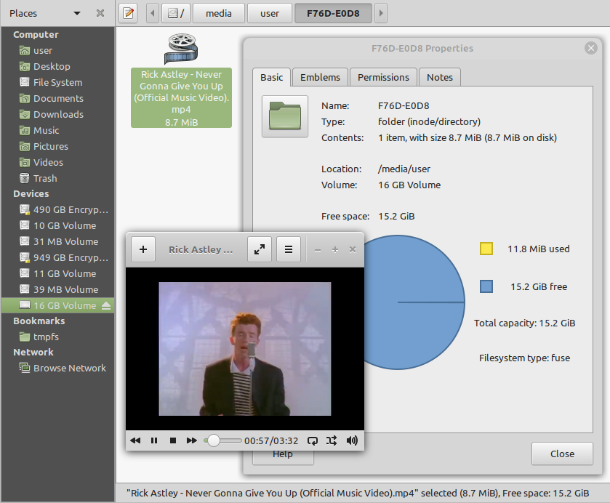
Task: Click the folder icon in Properties
Action: 285,116
